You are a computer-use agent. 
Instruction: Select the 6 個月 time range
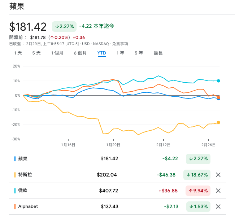(x=80, y=53)
